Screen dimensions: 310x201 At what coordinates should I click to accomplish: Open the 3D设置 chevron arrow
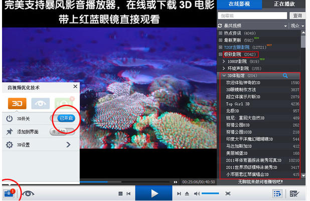pos(68,145)
